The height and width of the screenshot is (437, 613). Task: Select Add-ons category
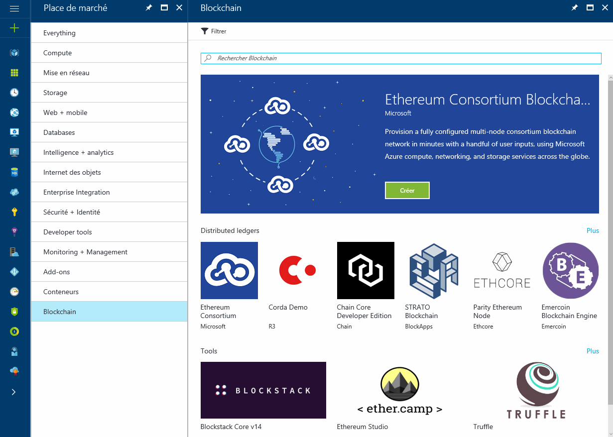pos(109,272)
